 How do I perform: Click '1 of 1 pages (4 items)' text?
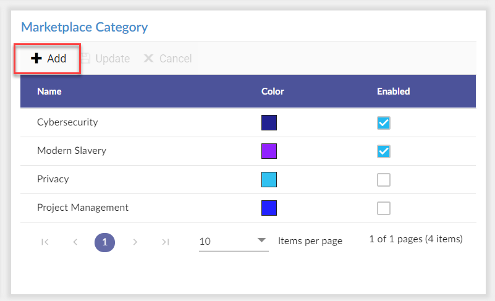click(416, 239)
